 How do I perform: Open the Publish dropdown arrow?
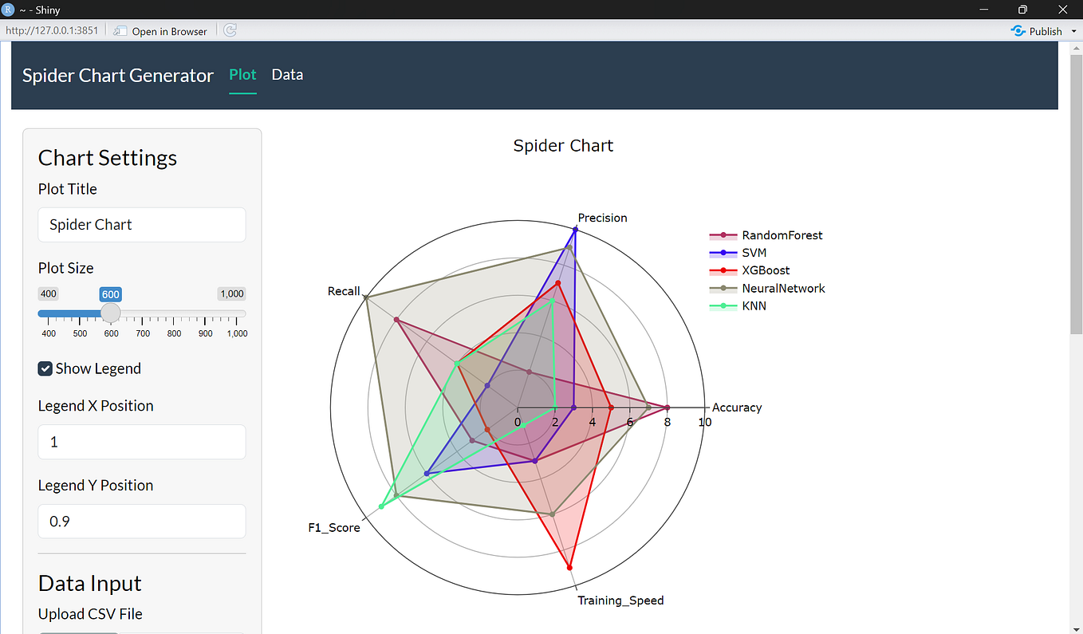[x=1073, y=30]
